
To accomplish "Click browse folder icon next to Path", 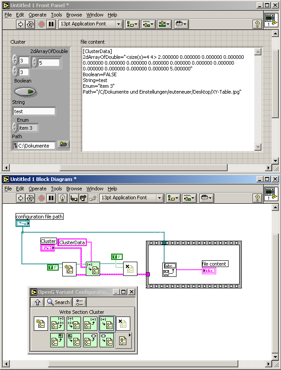I will [64, 144].
